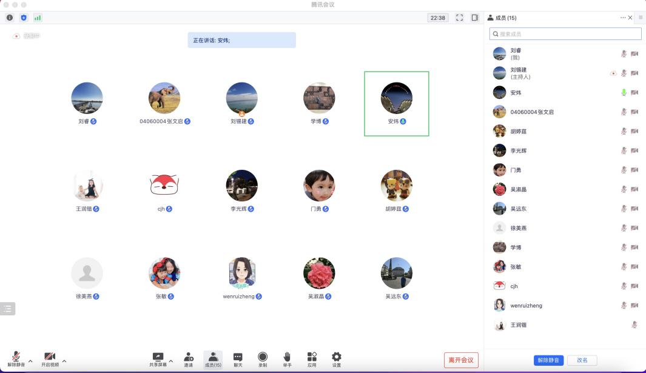This screenshot has height=373, width=646.
Task: Enter fullscreen mode from the top bar
Action: [x=459, y=18]
